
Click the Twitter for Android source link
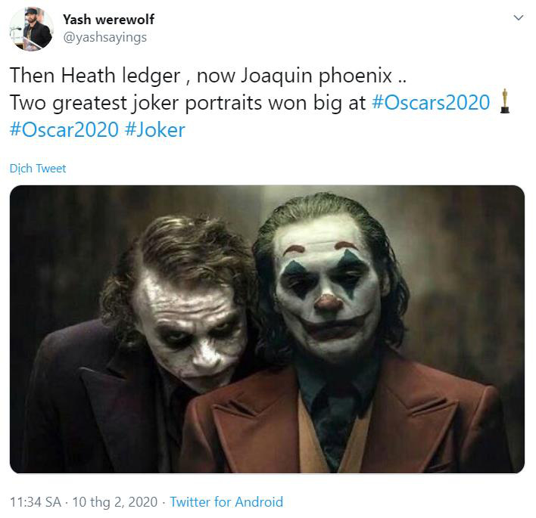[x=226, y=502]
